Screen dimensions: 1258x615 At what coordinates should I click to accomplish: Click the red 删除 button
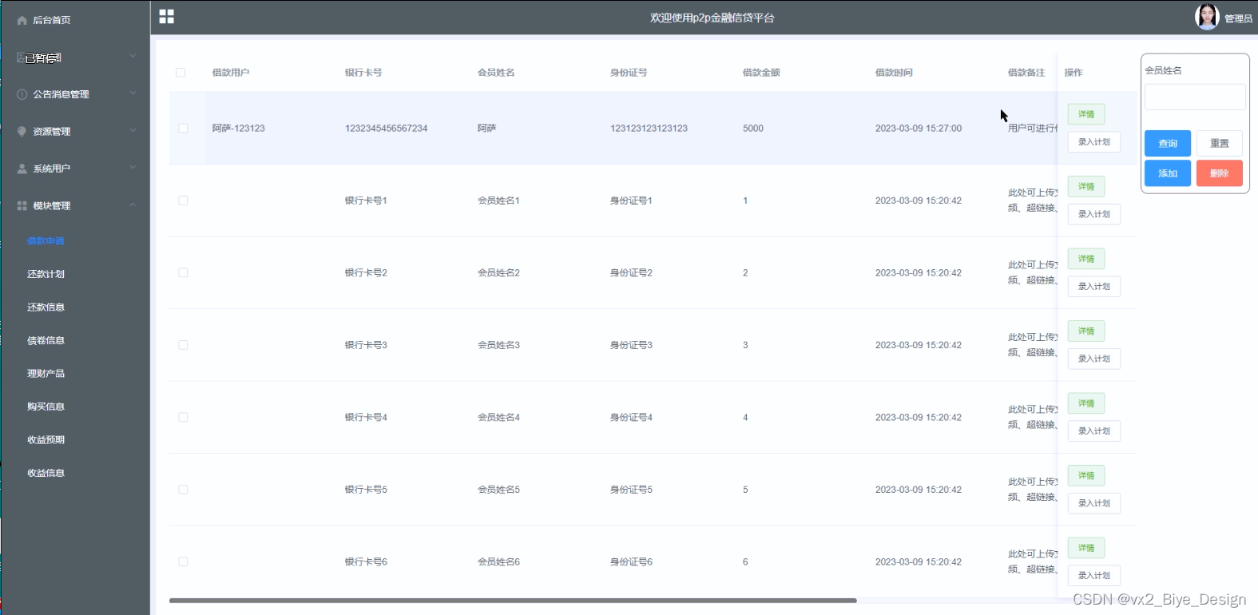(1219, 173)
